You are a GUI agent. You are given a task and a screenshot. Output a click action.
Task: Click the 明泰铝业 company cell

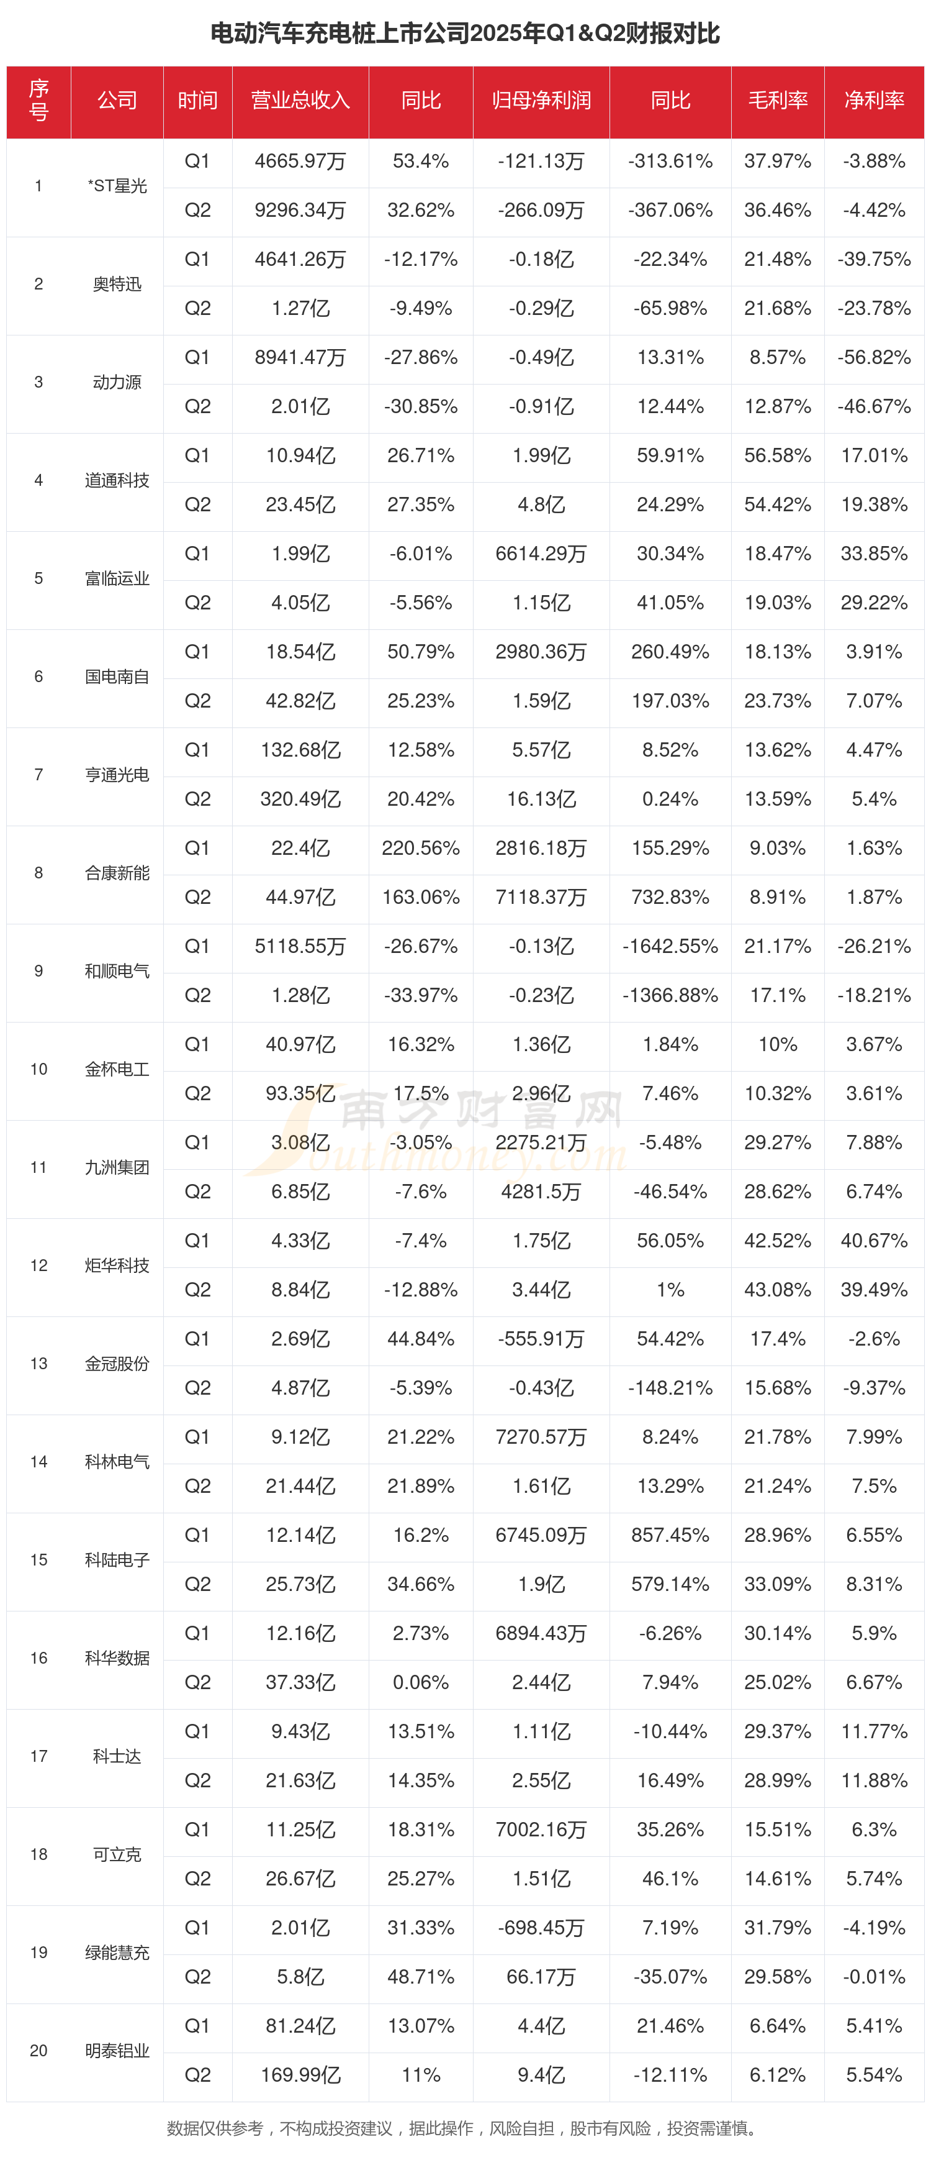117,2050
